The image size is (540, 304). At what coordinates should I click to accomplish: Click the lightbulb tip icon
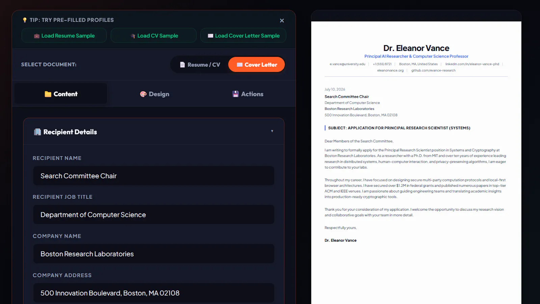pyautogui.click(x=25, y=20)
